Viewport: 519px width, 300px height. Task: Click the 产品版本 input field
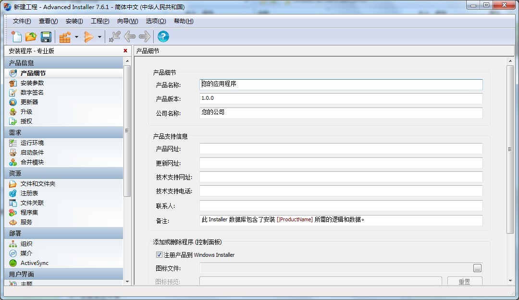pyautogui.click(x=341, y=98)
